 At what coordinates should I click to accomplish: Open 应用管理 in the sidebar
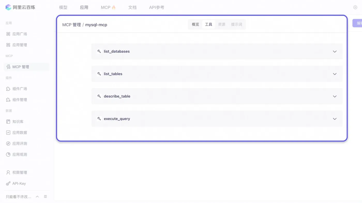click(x=20, y=45)
